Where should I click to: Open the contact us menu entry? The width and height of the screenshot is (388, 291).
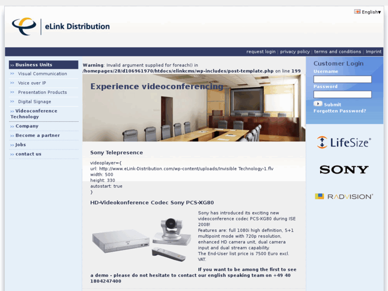point(28,154)
